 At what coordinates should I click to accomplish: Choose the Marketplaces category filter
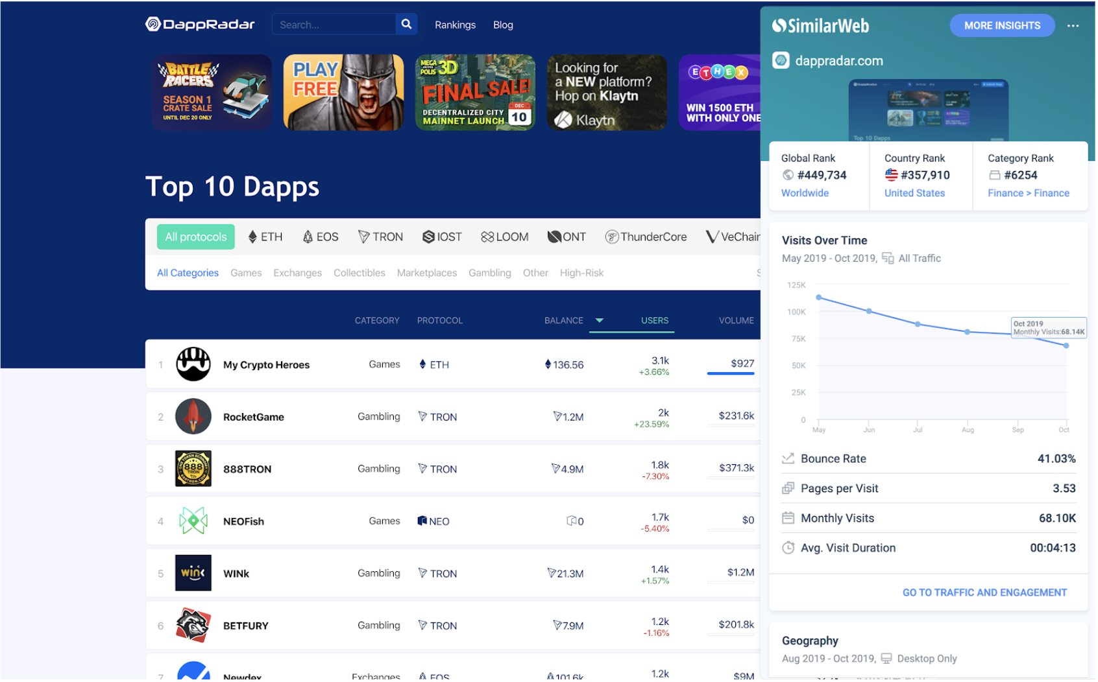427,273
